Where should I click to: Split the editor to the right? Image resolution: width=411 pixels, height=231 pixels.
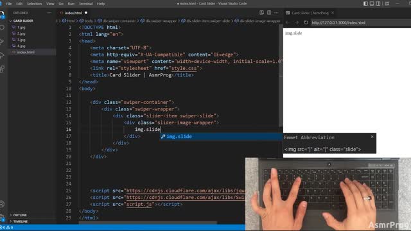pos(269,13)
